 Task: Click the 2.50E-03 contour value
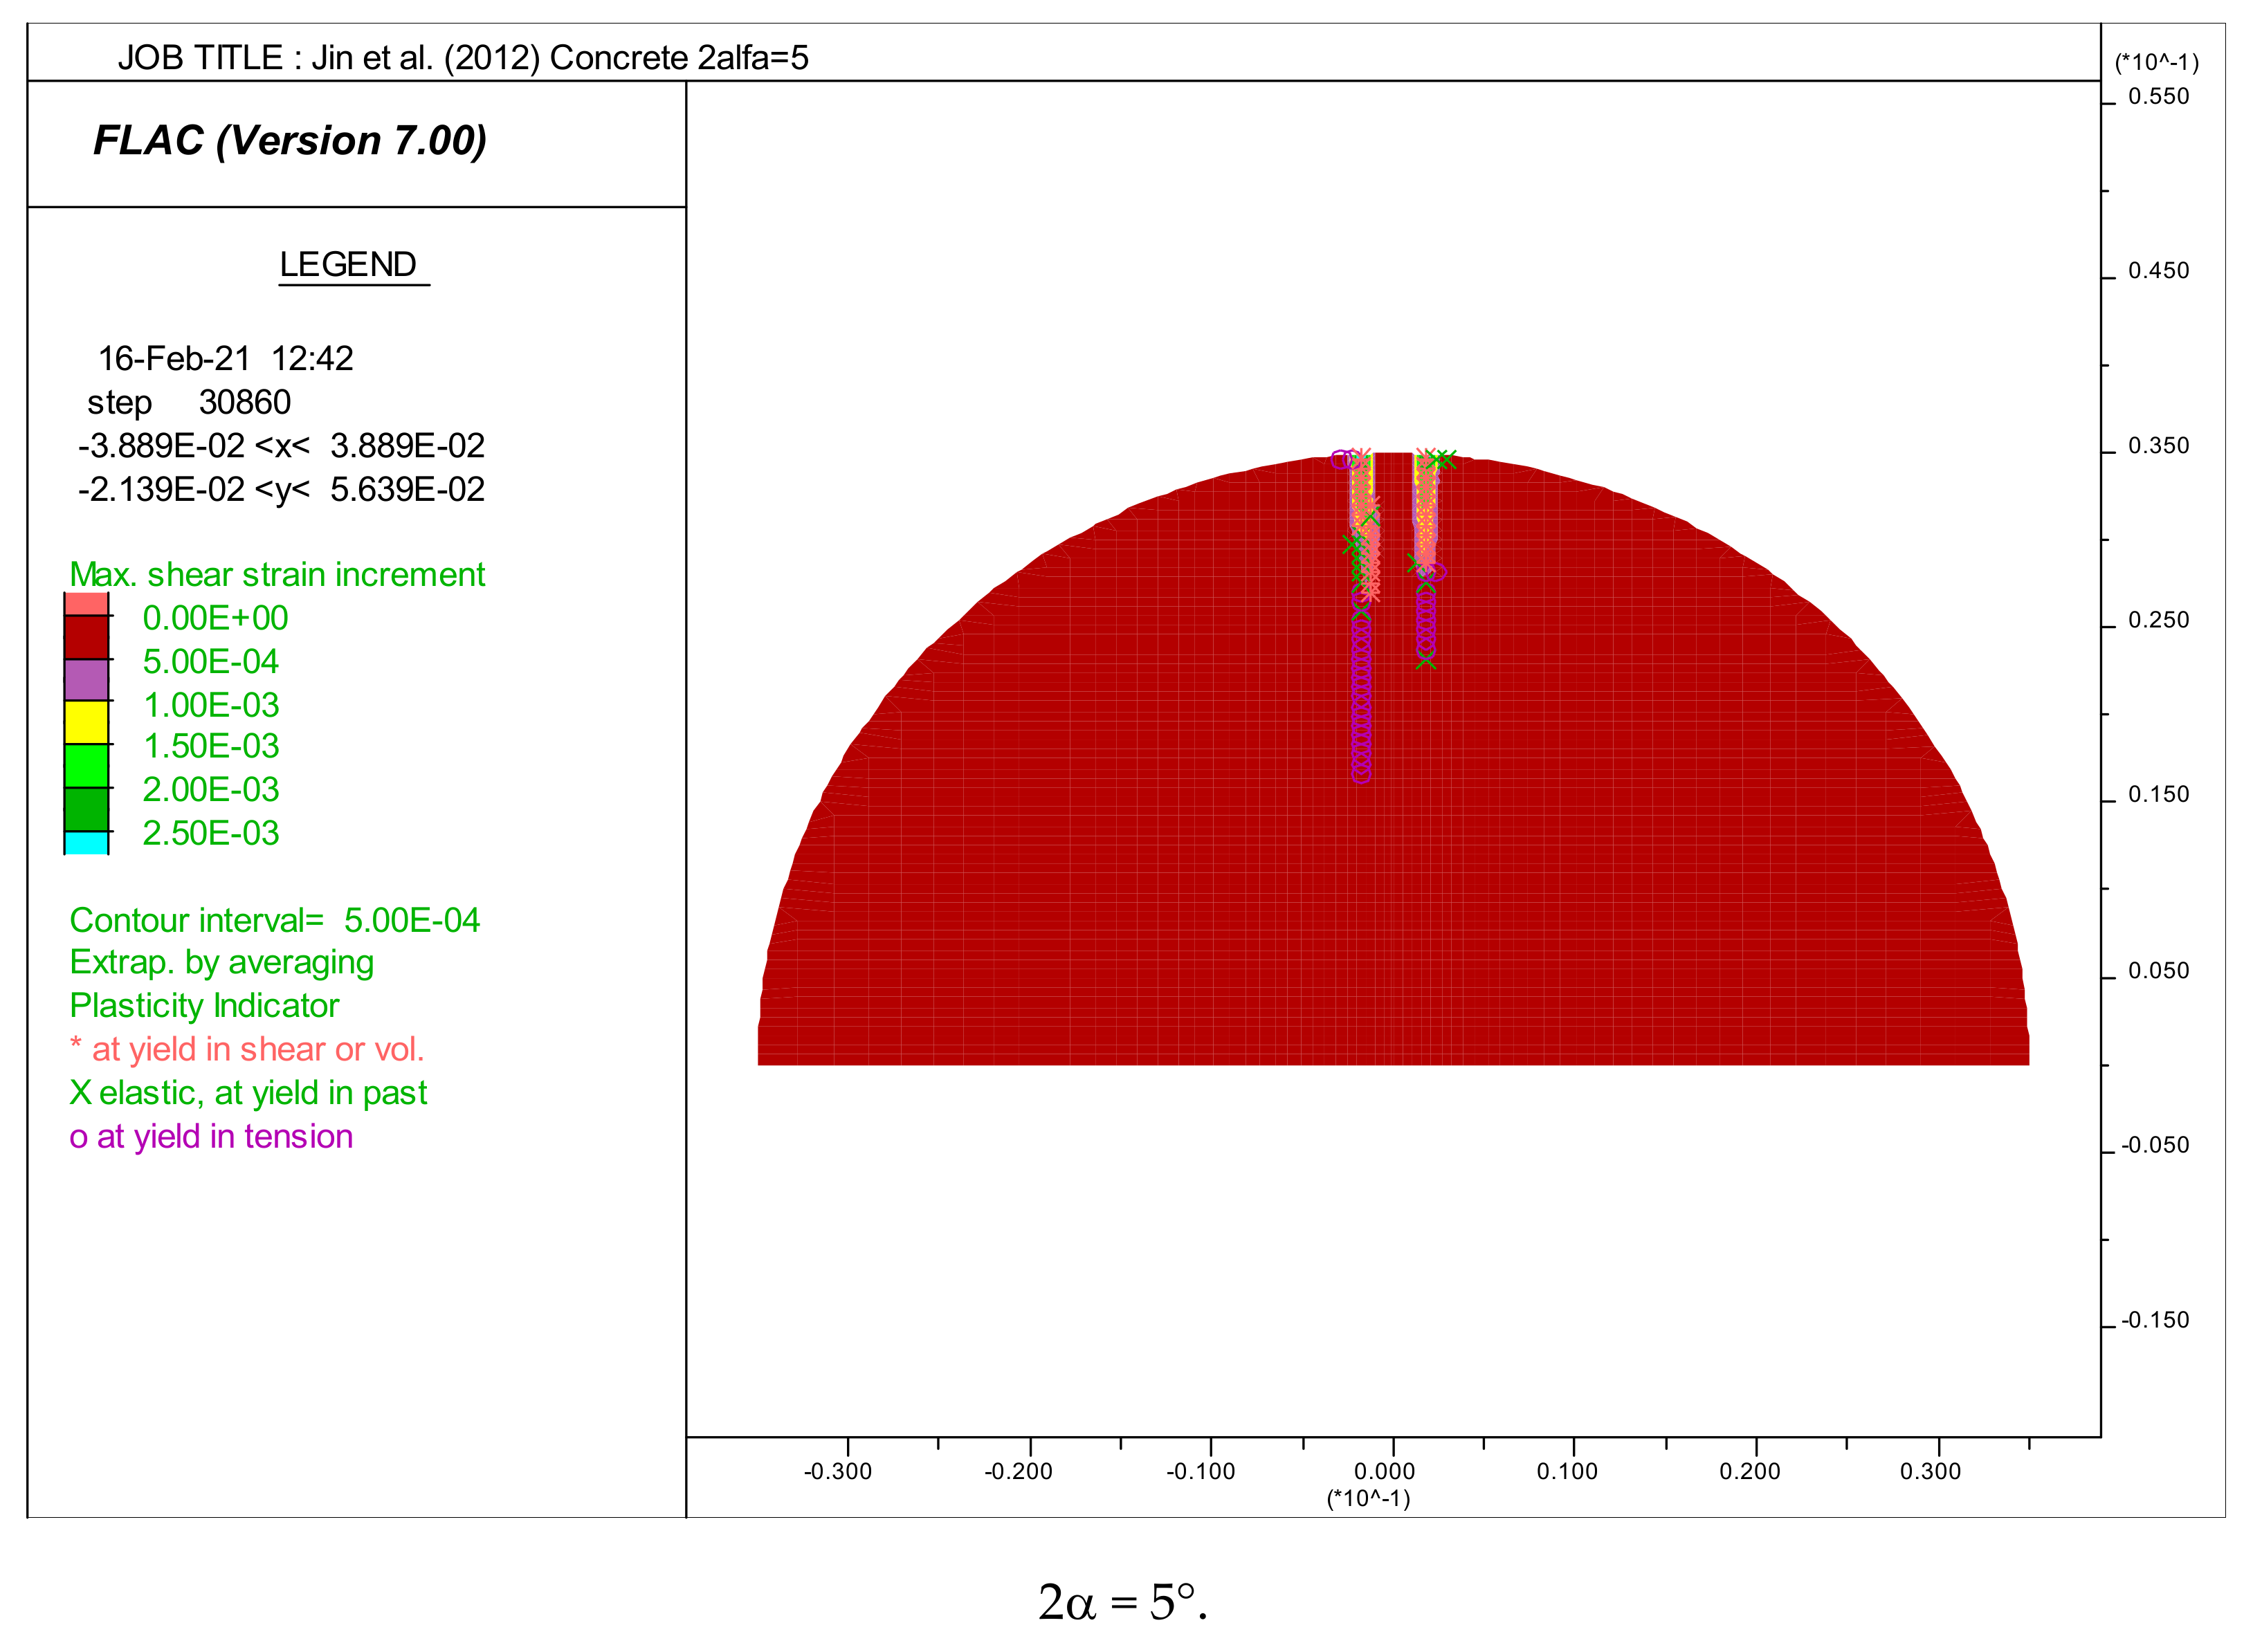point(211,833)
